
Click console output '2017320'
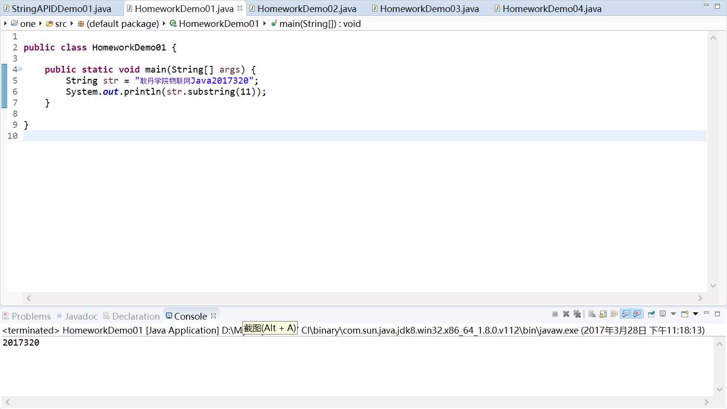[21, 343]
